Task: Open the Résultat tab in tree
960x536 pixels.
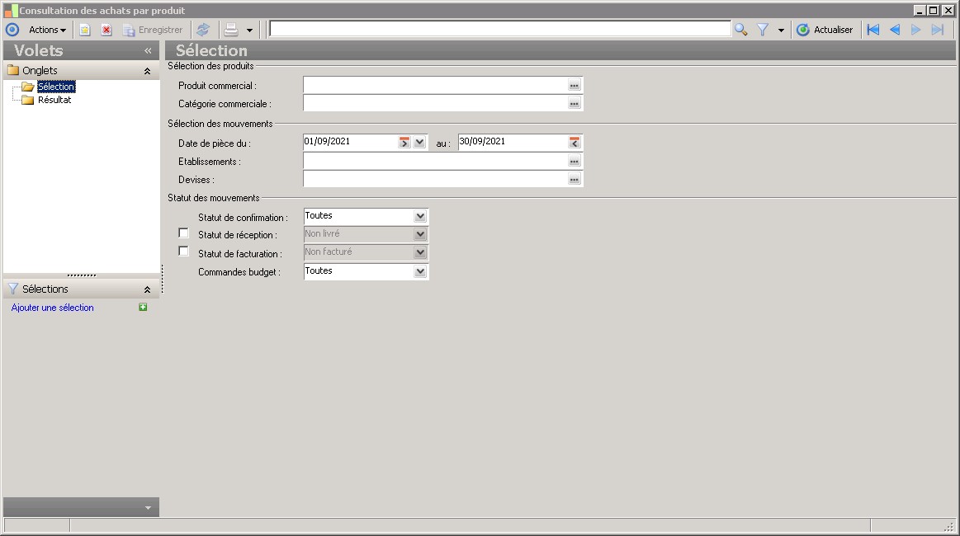Action: pyautogui.click(x=54, y=100)
